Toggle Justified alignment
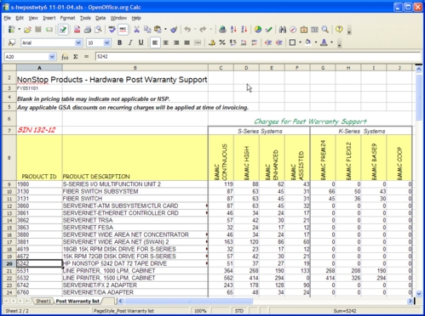This screenshot has height=316, width=425. (x=187, y=42)
